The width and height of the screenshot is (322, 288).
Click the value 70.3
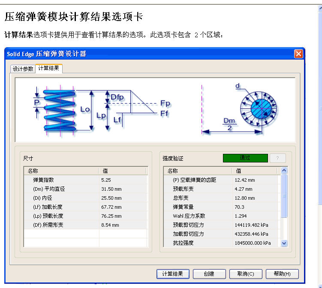[x=239, y=207]
